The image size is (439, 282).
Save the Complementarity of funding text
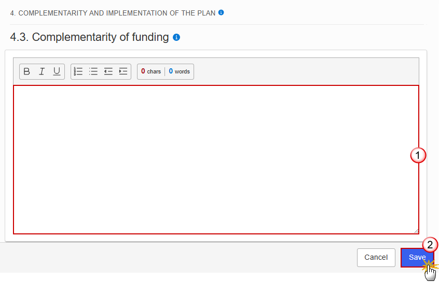(417, 258)
